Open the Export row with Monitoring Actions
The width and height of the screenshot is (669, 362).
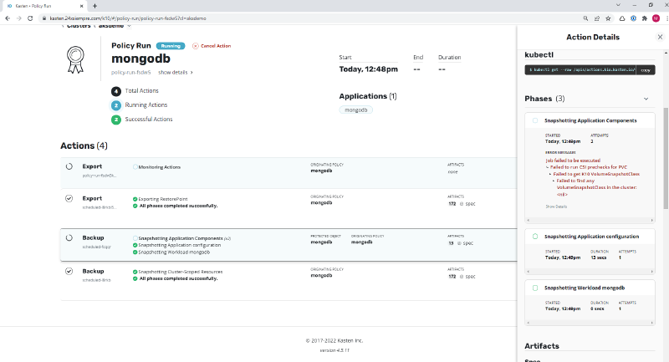(289, 173)
